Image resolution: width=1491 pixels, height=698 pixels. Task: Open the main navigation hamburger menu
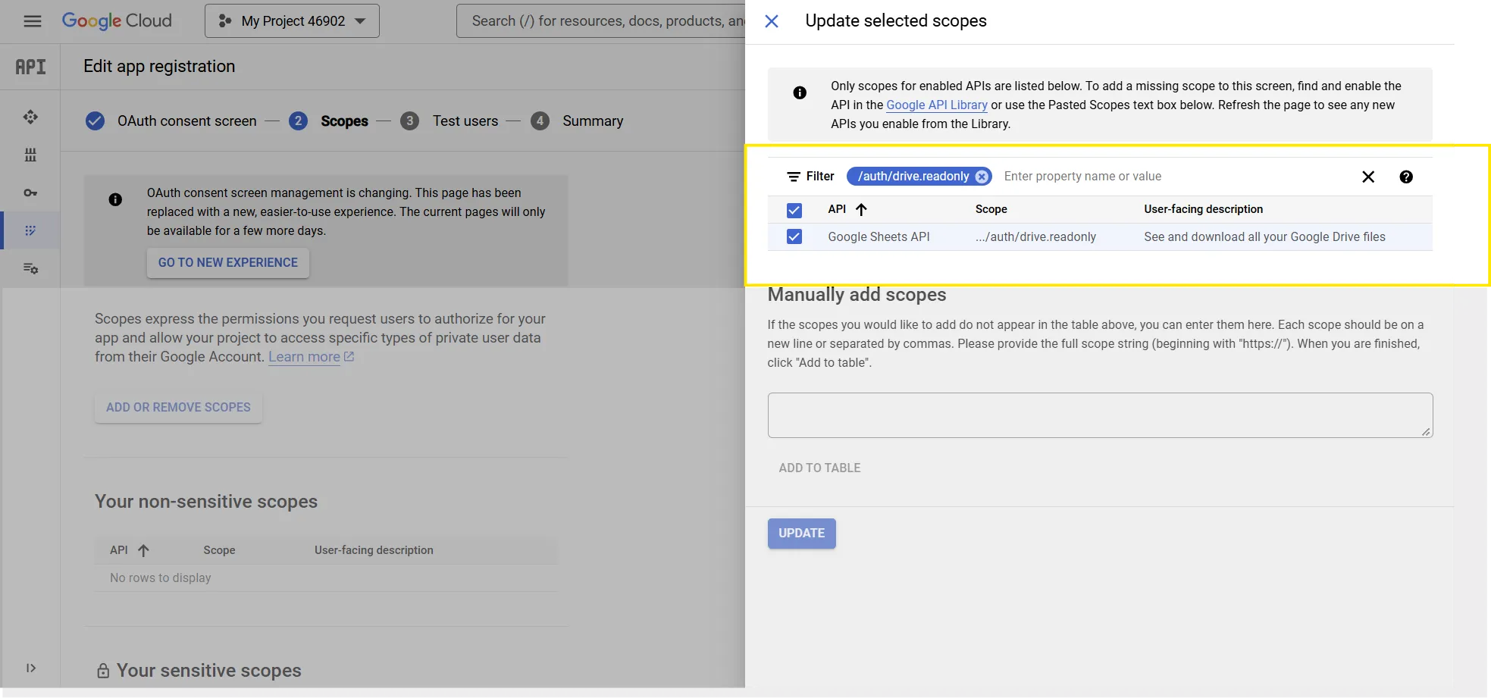coord(32,21)
